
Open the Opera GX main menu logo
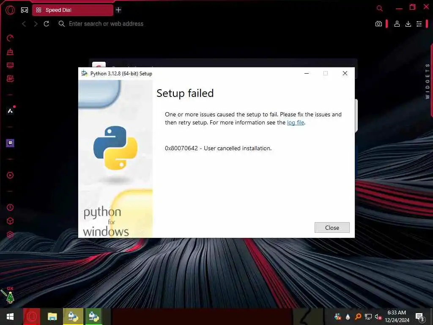10,10
